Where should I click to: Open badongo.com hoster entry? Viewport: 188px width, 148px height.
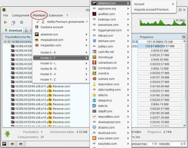tap(110, 19)
